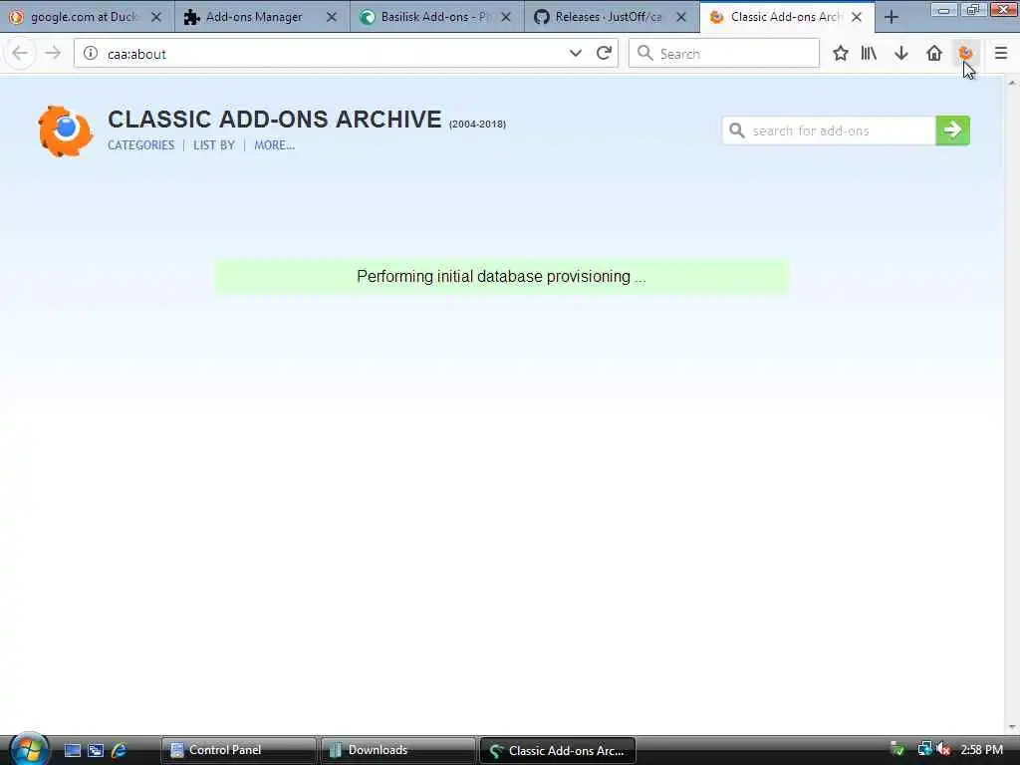Click the page vertical scrollbar
Image resolution: width=1020 pixels, height=765 pixels.
1012,404
